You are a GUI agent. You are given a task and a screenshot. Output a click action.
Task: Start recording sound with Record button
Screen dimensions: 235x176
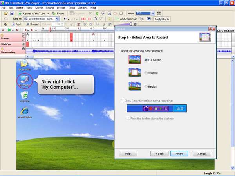33,24
